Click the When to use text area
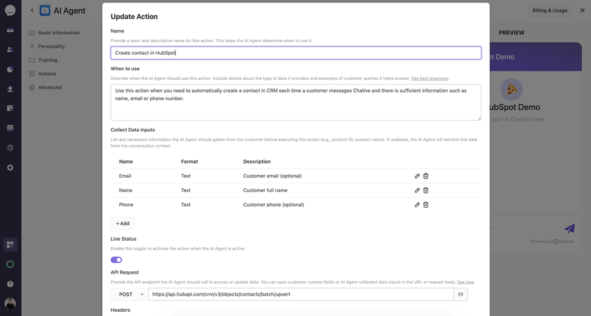 coord(296,103)
